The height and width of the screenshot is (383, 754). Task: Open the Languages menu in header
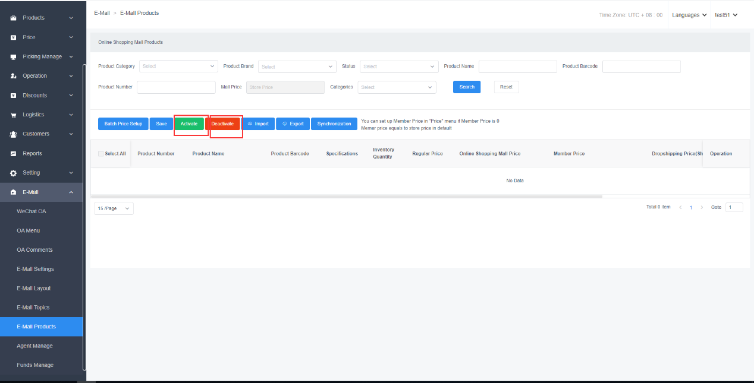tap(689, 15)
